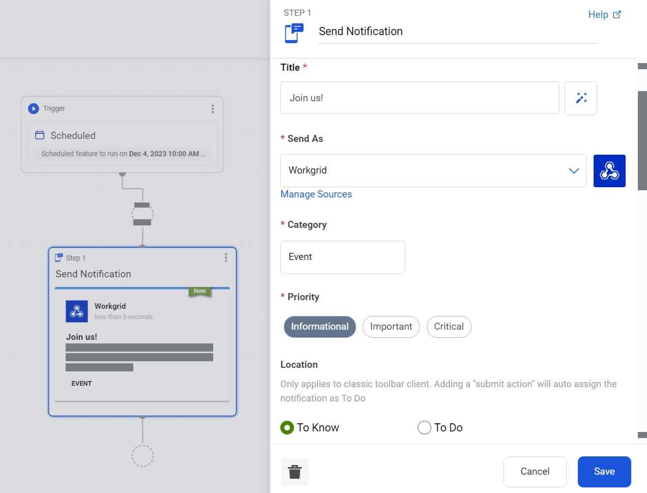Image resolution: width=647 pixels, height=493 pixels.
Task: Click the panel vertical scrollbar thumb
Action: (x=642, y=141)
